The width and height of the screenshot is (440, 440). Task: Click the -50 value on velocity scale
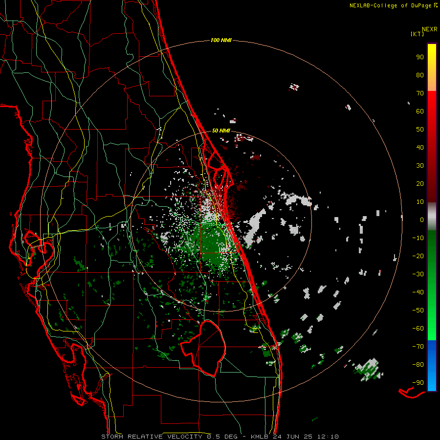418,310
